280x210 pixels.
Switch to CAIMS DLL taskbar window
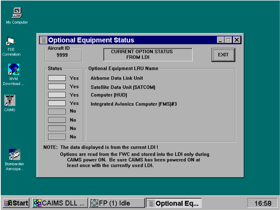[x=59, y=203]
